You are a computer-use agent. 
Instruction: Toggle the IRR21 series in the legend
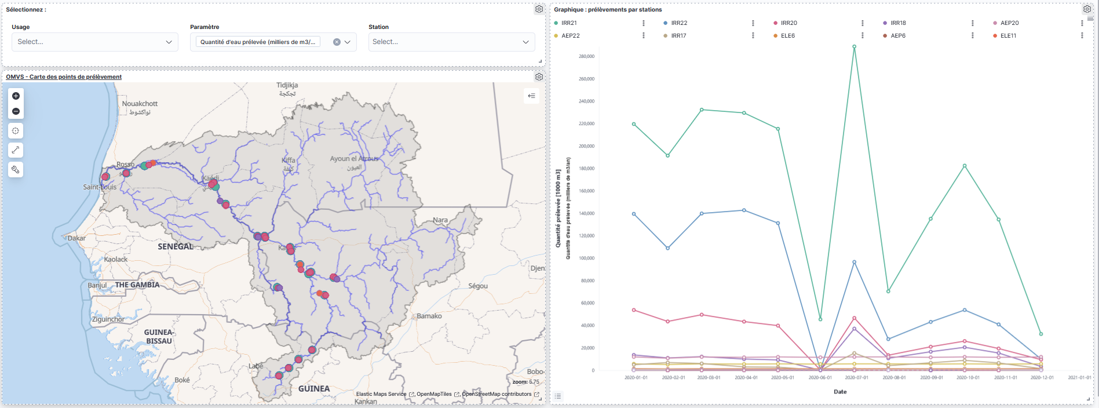(x=569, y=23)
